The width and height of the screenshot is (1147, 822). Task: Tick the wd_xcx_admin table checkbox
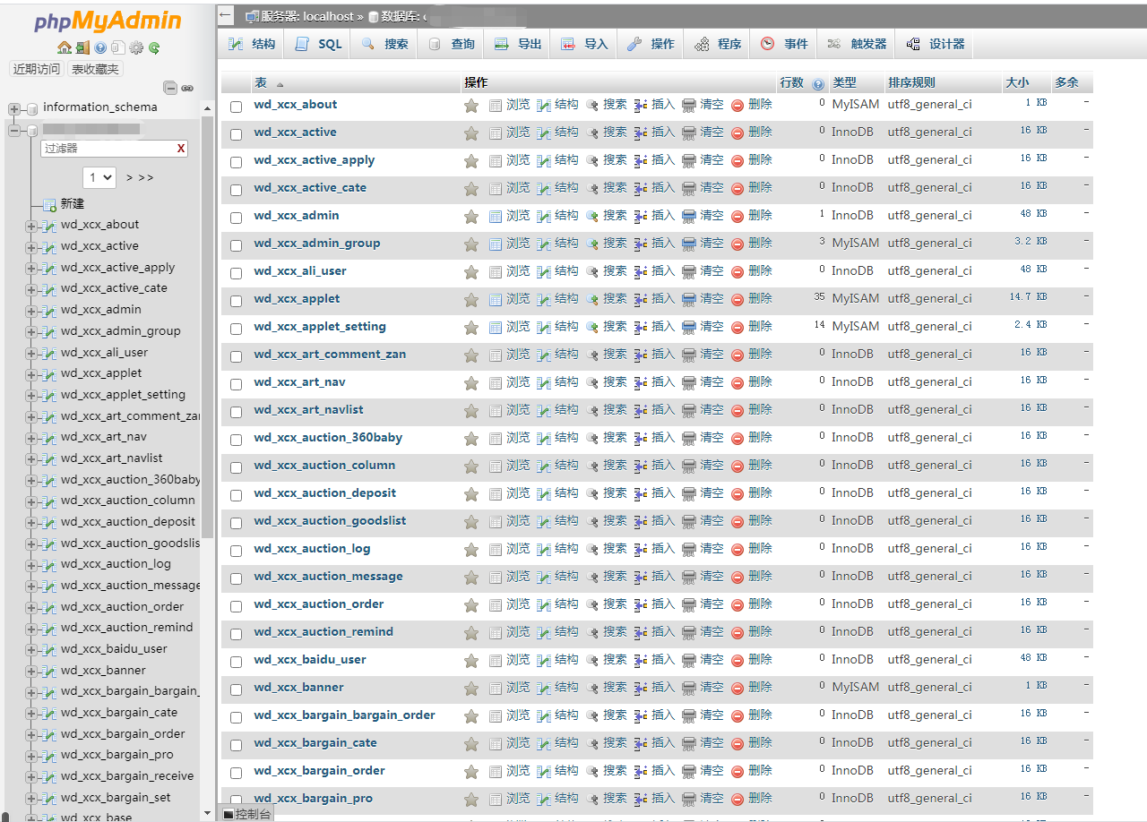pos(237,218)
